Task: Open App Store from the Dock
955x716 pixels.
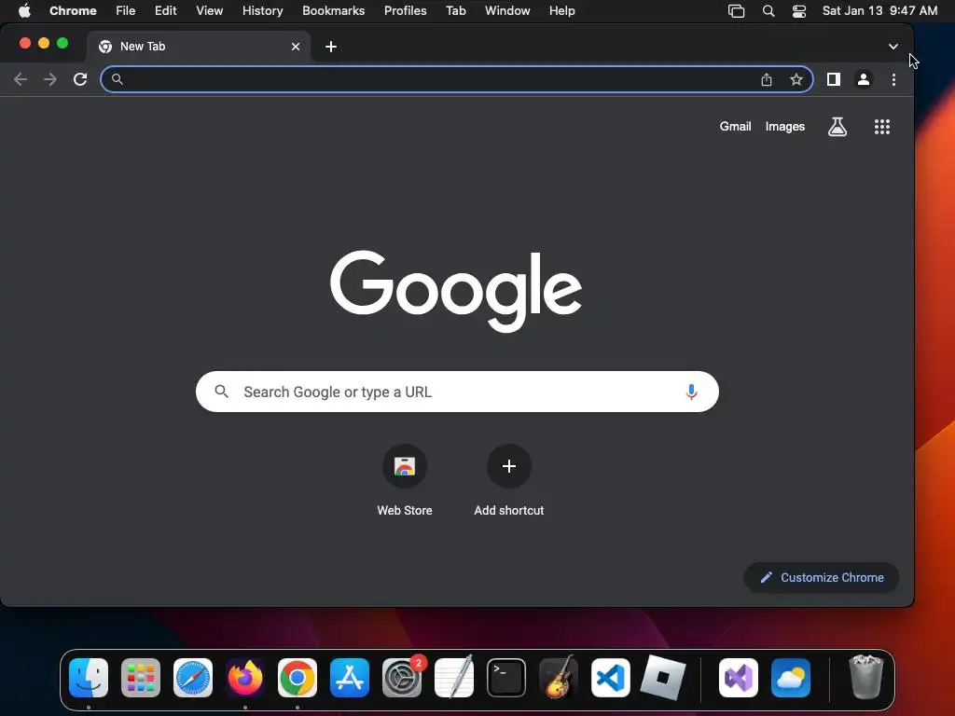Action: click(x=350, y=678)
